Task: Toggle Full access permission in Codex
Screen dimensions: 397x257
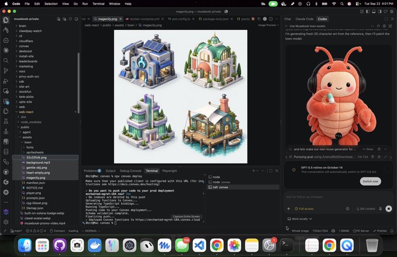Action: point(304,209)
